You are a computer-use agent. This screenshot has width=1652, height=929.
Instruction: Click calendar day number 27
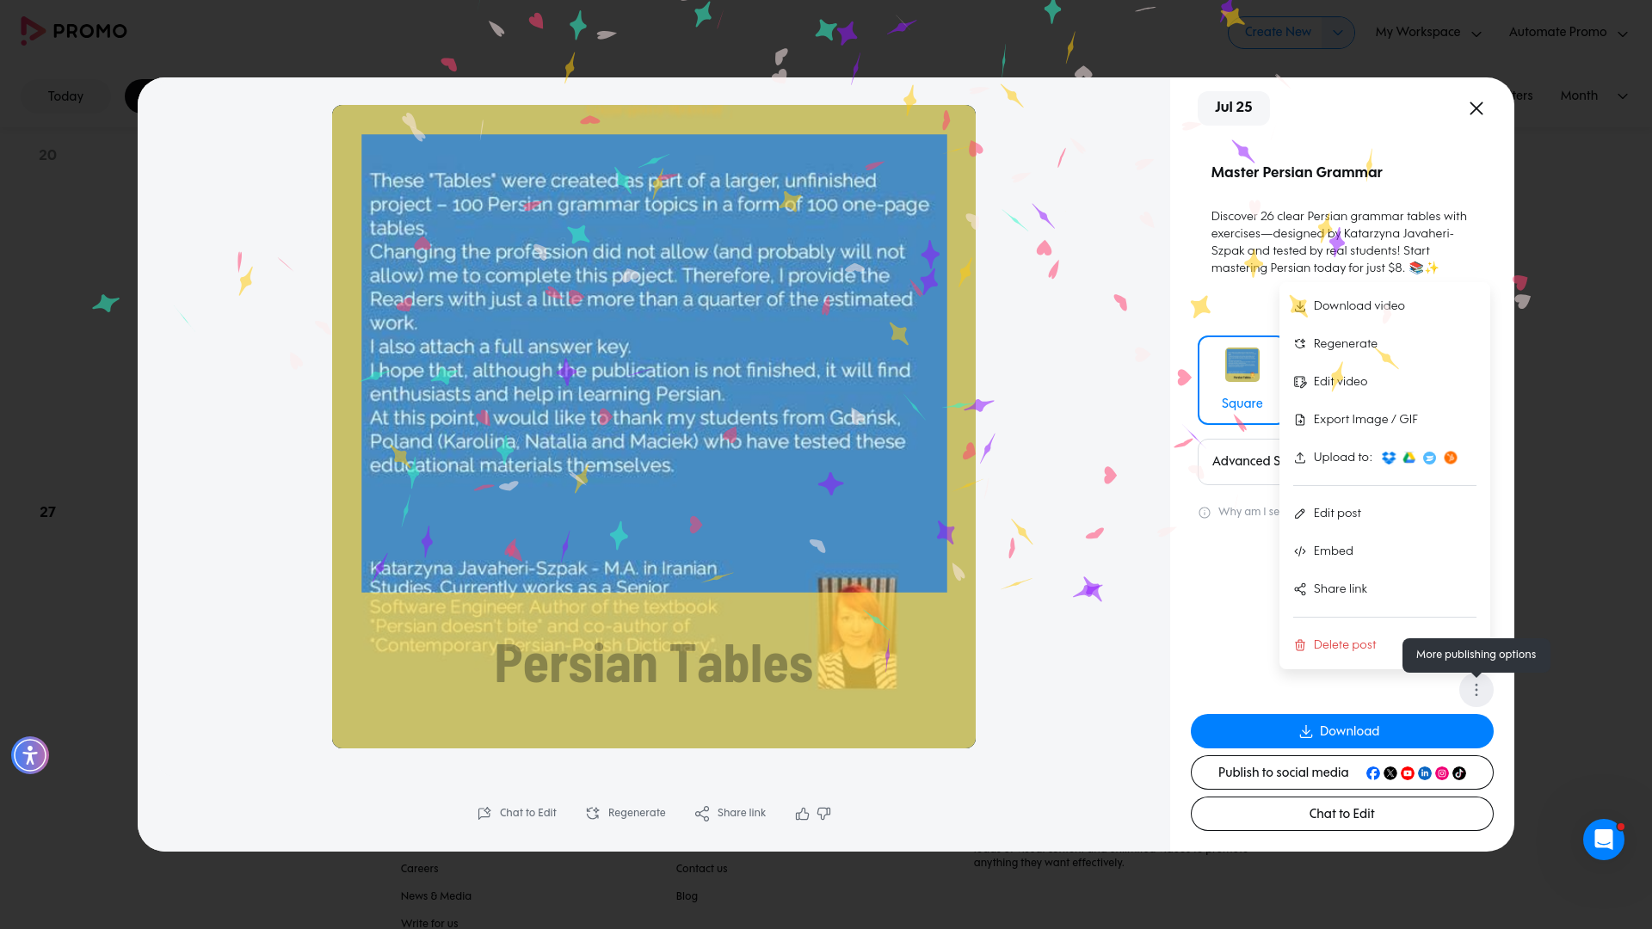tap(47, 513)
